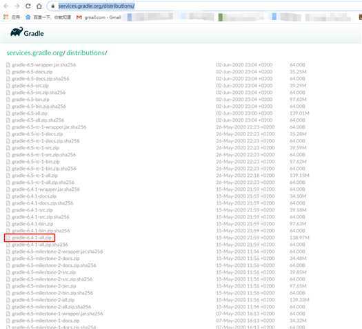Open gradle-6.5-rc-1-wrapper.jar.sha256 link
Viewport: 362px width, 329px height.
49,127
